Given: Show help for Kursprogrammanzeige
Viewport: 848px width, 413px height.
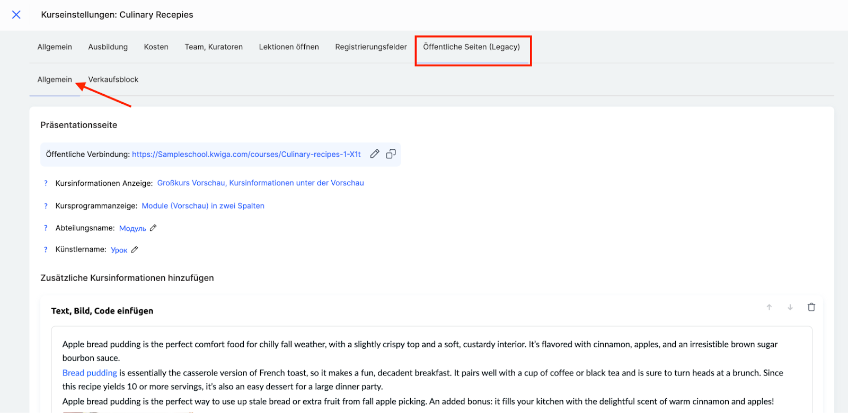Looking at the screenshot, I should pyautogui.click(x=46, y=206).
